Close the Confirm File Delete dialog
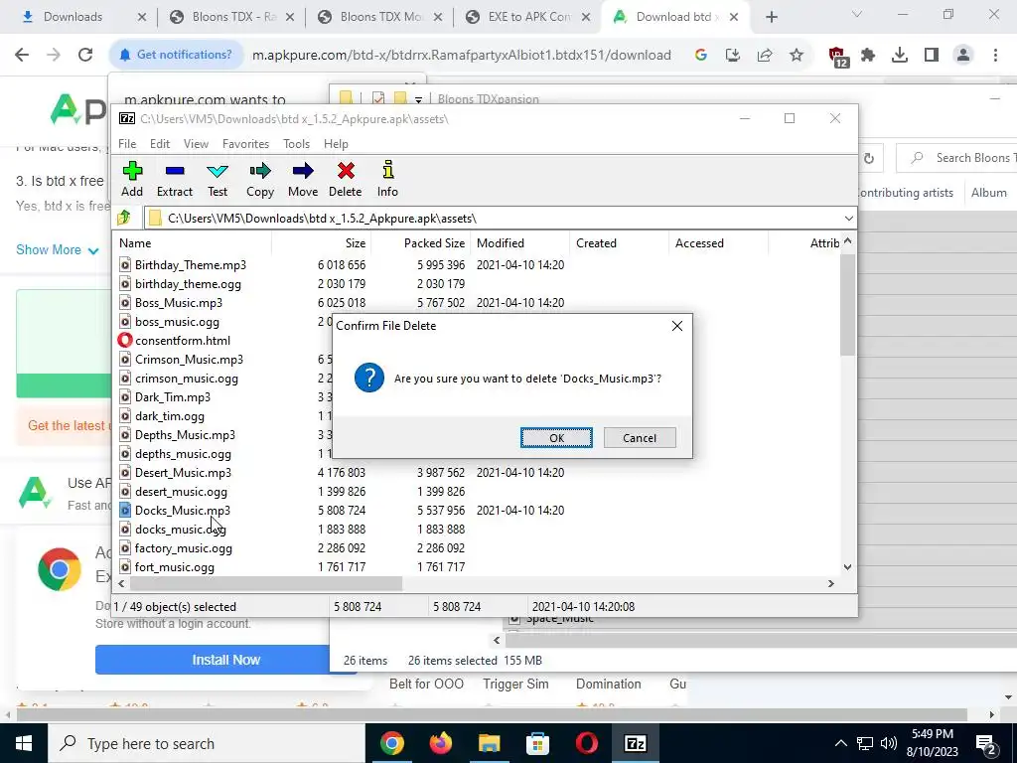The height and width of the screenshot is (763, 1017). point(677,326)
